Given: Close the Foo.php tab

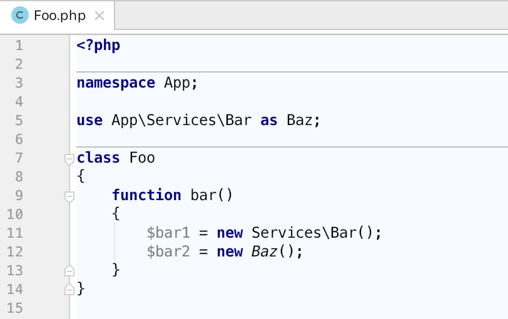Looking at the screenshot, I should point(99,16).
